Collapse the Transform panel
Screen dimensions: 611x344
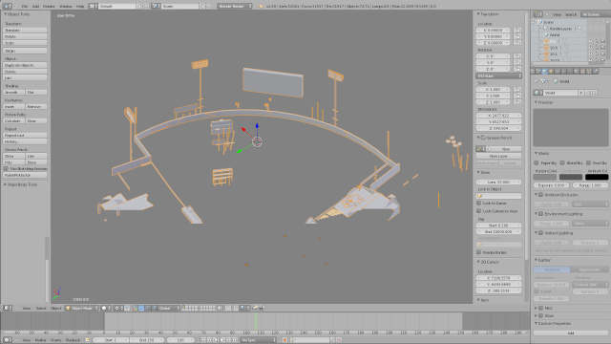[478, 14]
